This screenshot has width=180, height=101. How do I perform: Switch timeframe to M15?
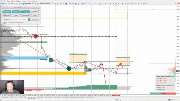click(130, 4)
